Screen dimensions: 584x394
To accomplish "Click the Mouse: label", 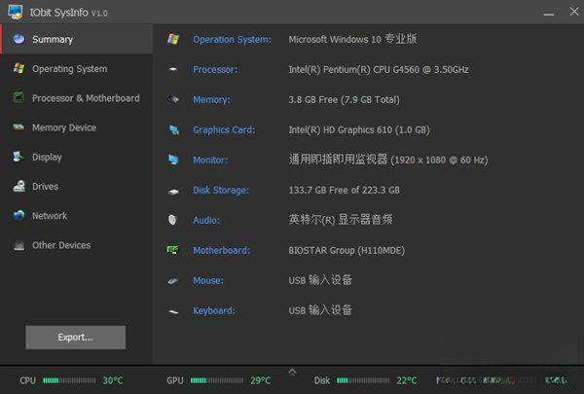I will 208,280.
